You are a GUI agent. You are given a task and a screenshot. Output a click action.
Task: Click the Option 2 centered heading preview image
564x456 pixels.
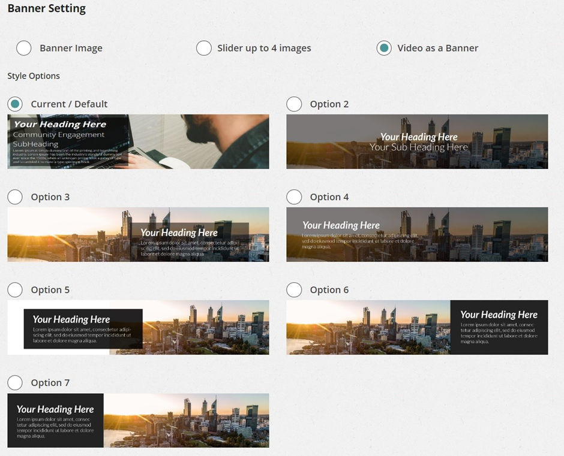[x=417, y=142]
